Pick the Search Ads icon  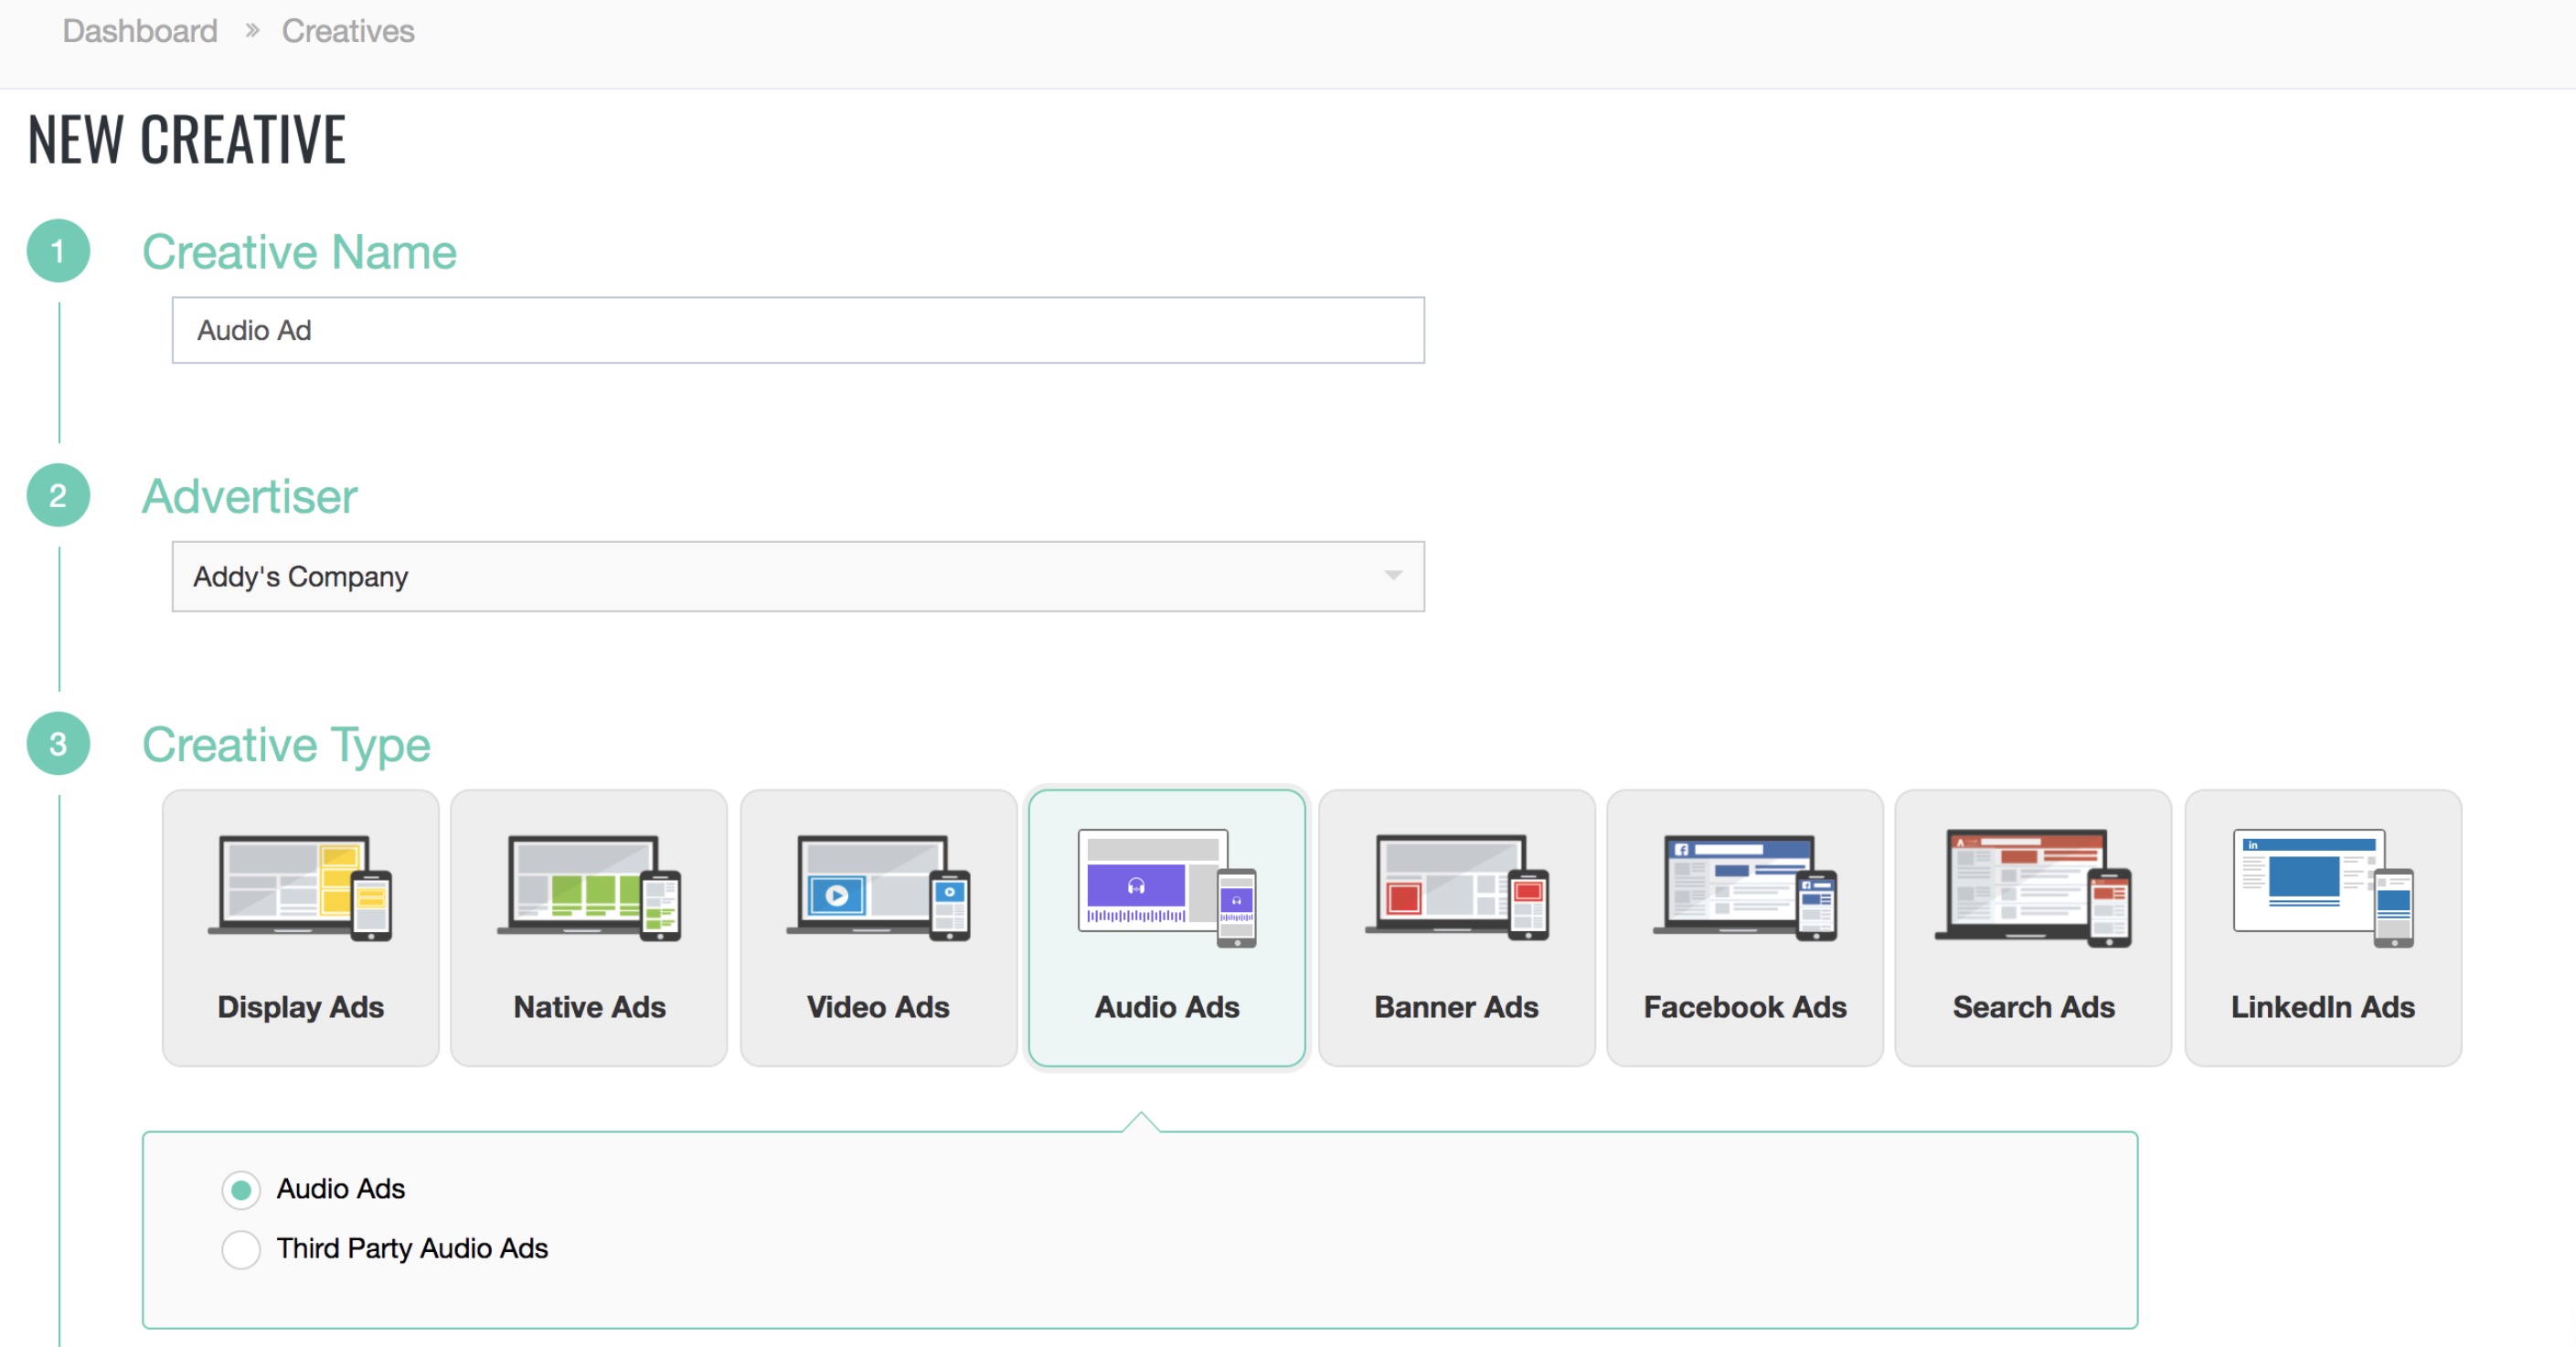[x=2032, y=887]
